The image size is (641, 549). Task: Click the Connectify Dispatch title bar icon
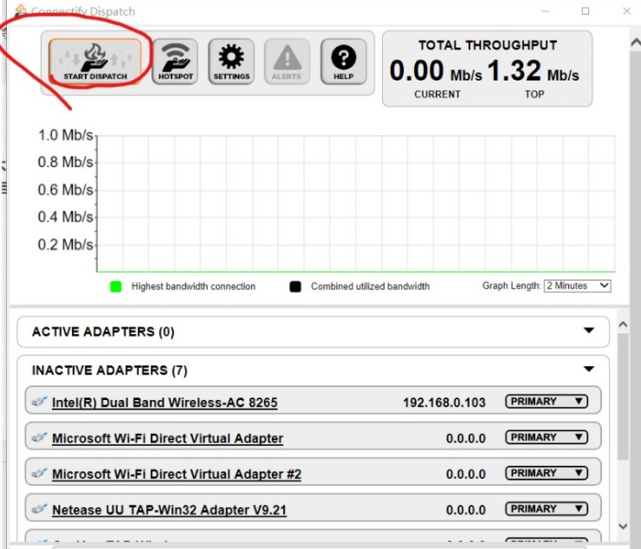point(21,10)
